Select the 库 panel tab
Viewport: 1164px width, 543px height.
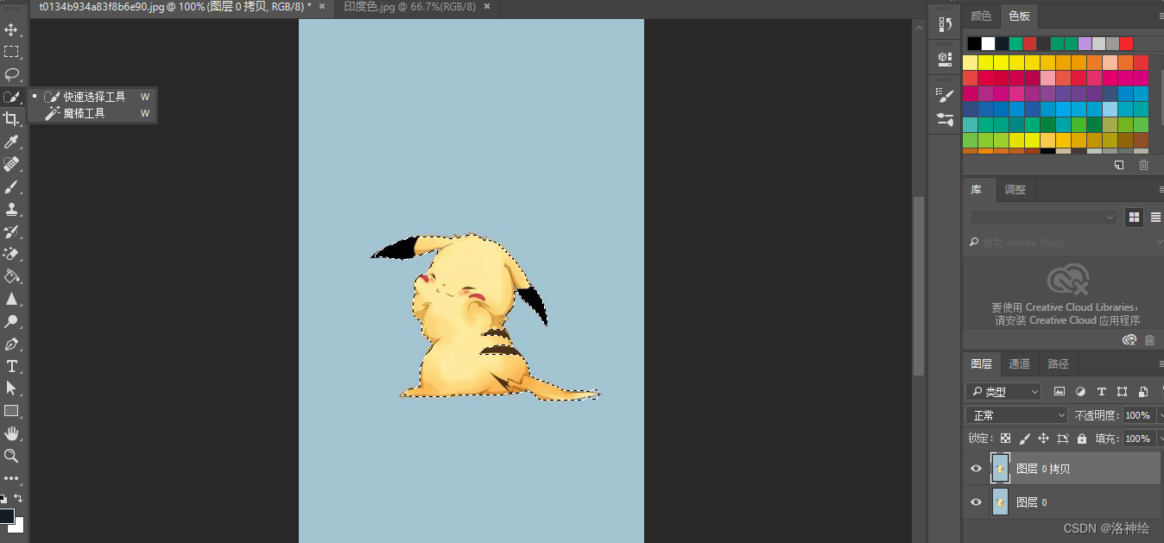pyautogui.click(x=976, y=190)
